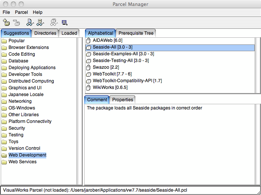Click the open Web Development folder icon
Image resolution: width=261 pixels, height=195 pixels.
point(4,155)
